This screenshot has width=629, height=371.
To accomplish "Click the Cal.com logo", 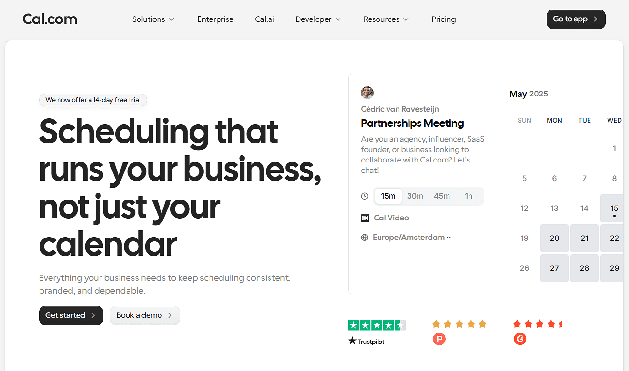I will (50, 19).
